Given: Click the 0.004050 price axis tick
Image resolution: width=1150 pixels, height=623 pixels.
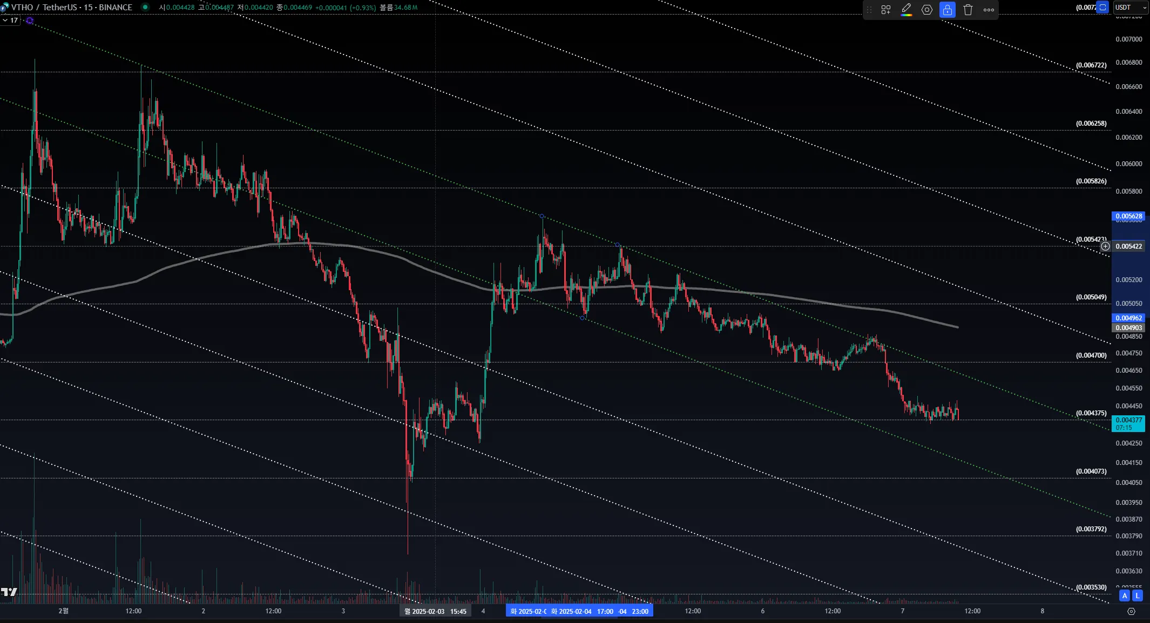Looking at the screenshot, I should (1129, 483).
